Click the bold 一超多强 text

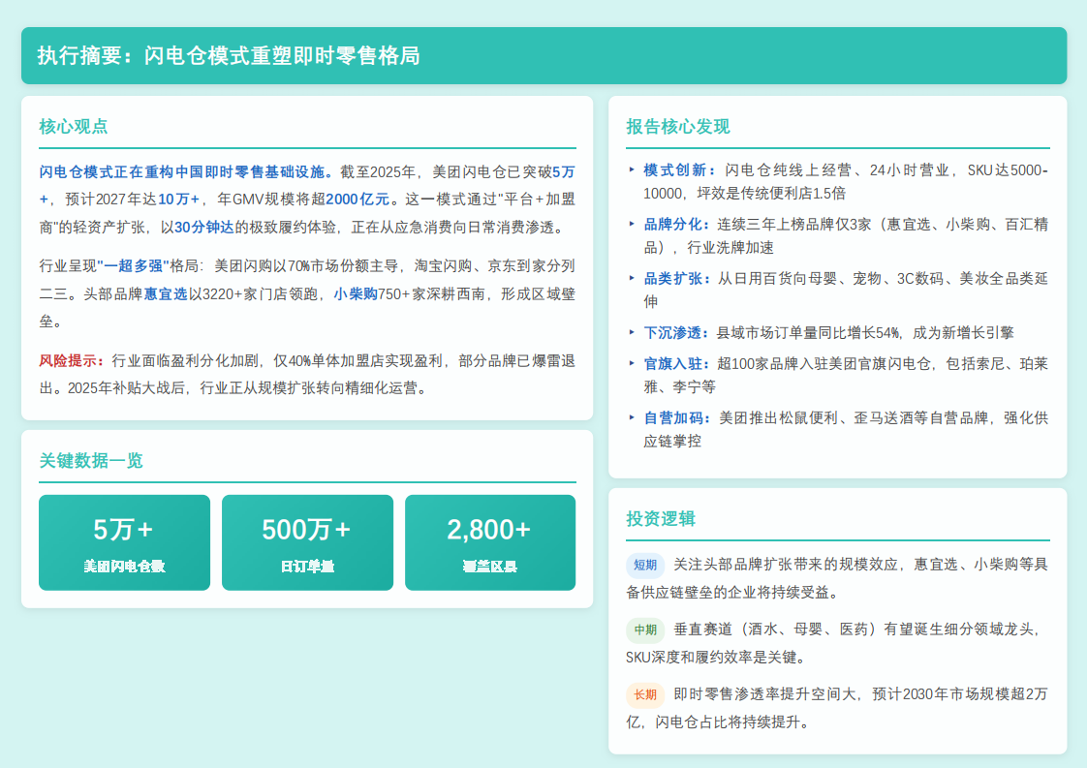click(131, 265)
